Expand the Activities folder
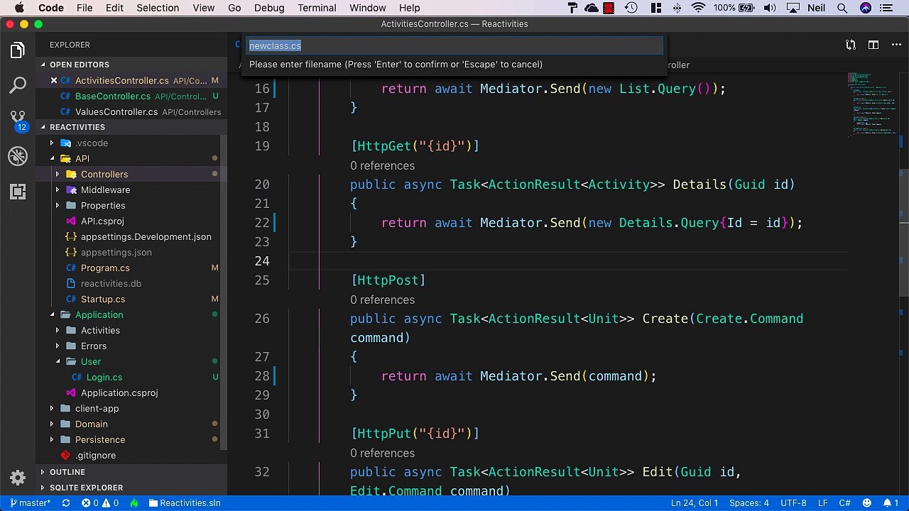909x511 pixels. 57,330
